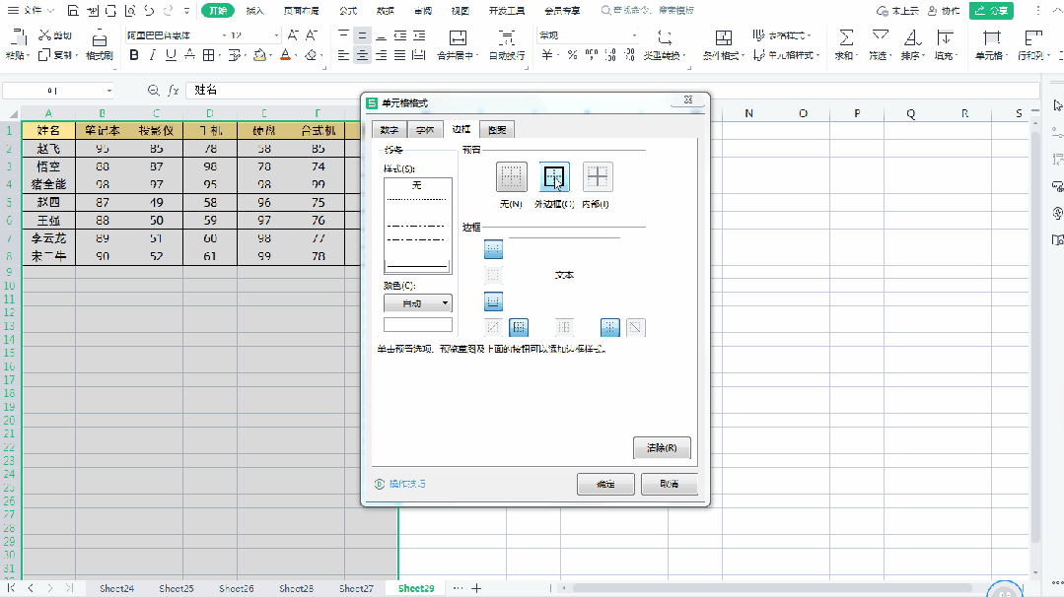Open the 公式 (Formula) ribbon tab

pos(348,11)
